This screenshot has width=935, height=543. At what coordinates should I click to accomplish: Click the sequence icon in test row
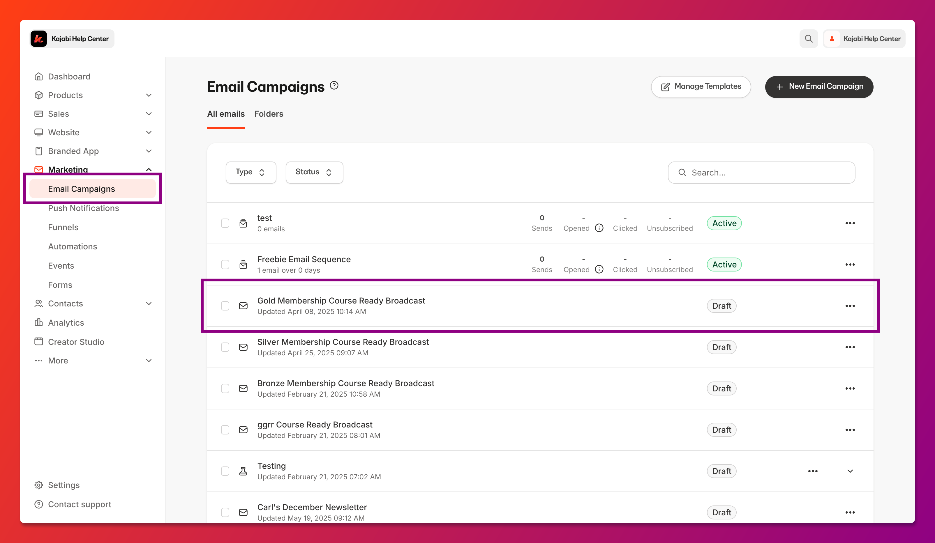tap(243, 223)
